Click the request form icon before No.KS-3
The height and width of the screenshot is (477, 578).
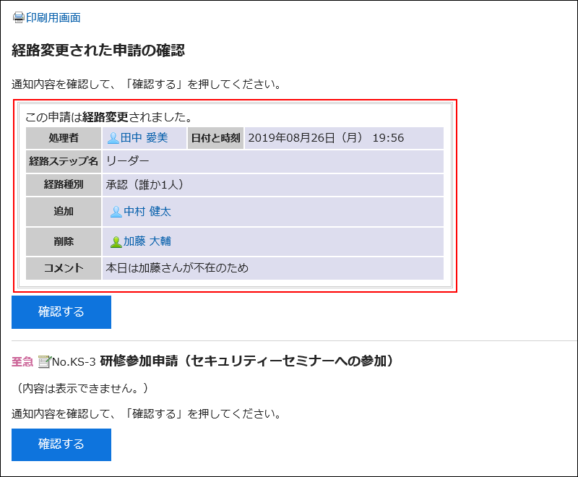pos(44,361)
